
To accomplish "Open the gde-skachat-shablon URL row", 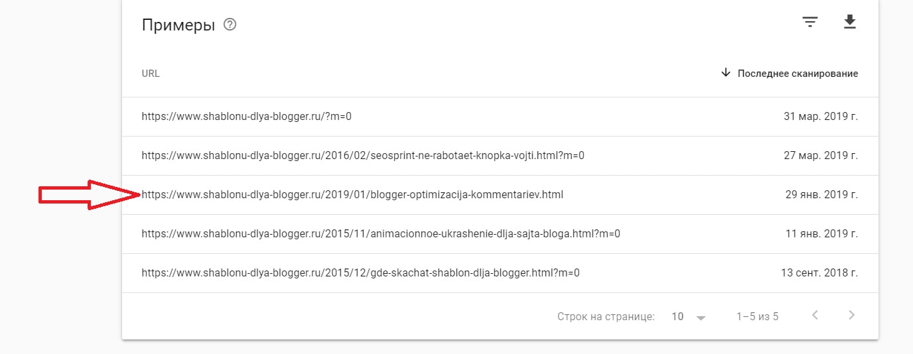I will coord(500,273).
